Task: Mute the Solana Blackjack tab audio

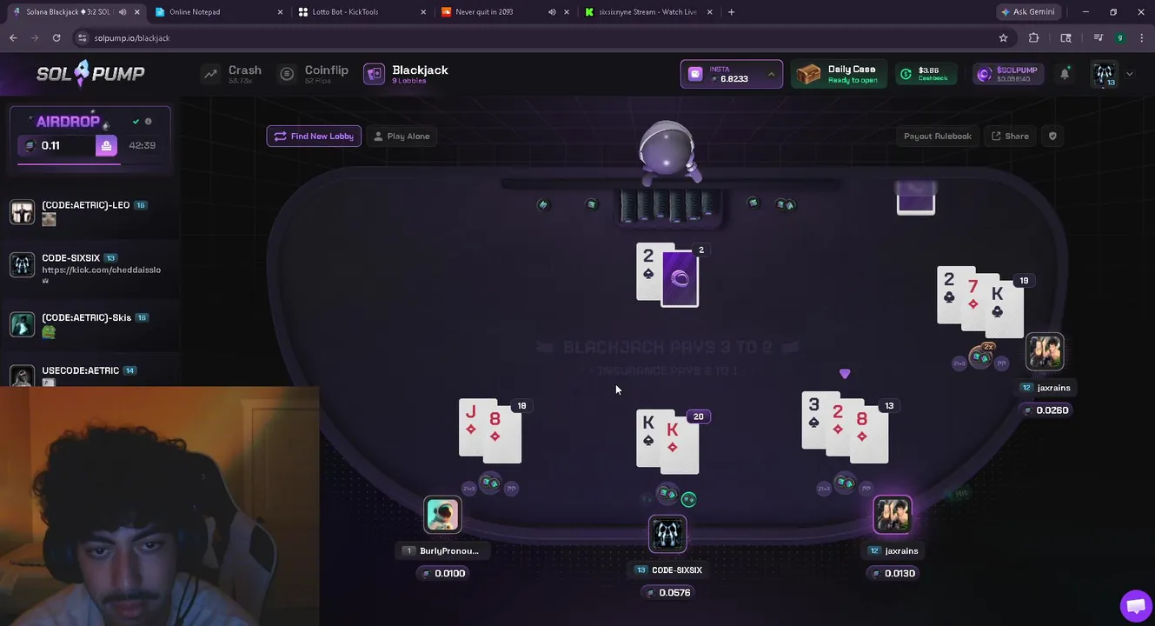Action: pos(123,12)
